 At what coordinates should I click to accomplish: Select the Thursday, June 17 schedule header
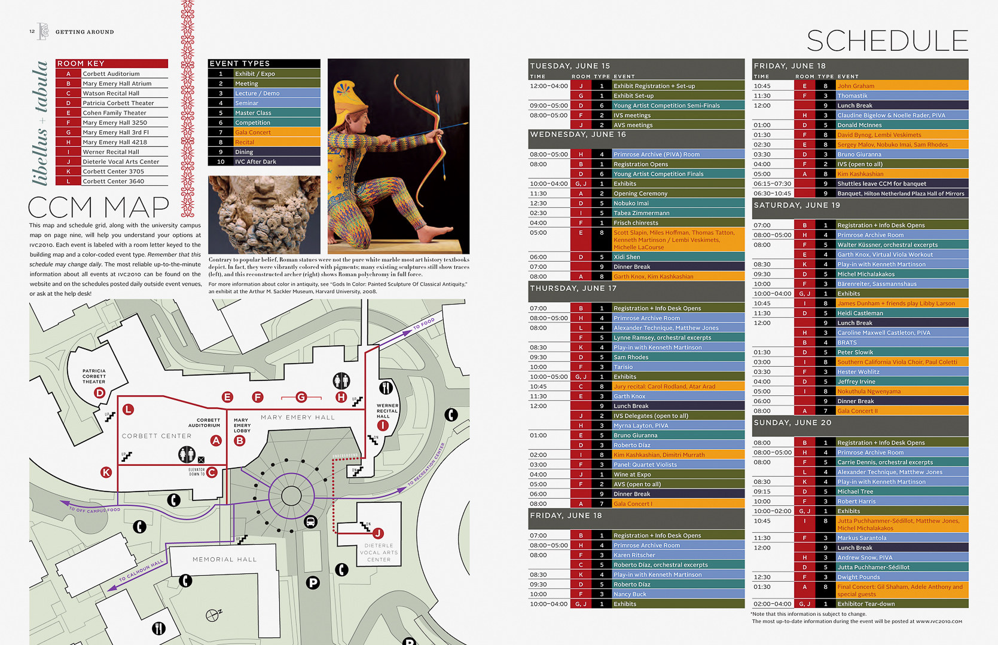[636, 288]
